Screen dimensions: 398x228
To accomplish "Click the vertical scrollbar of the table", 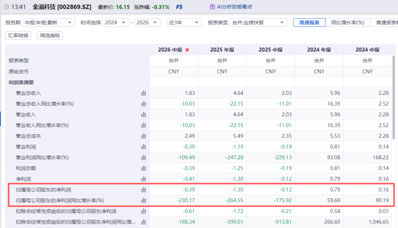I will [x=394, y=98].
